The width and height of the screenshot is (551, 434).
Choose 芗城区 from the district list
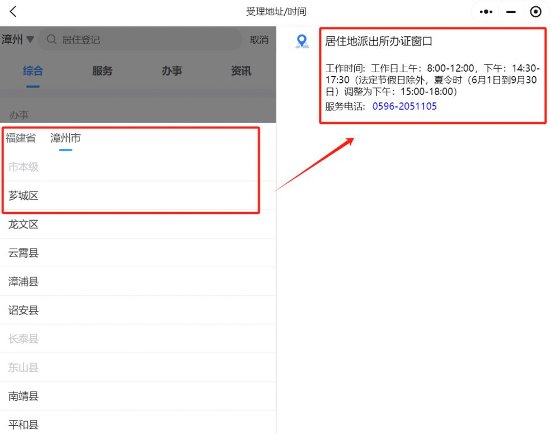coord(23,196)
